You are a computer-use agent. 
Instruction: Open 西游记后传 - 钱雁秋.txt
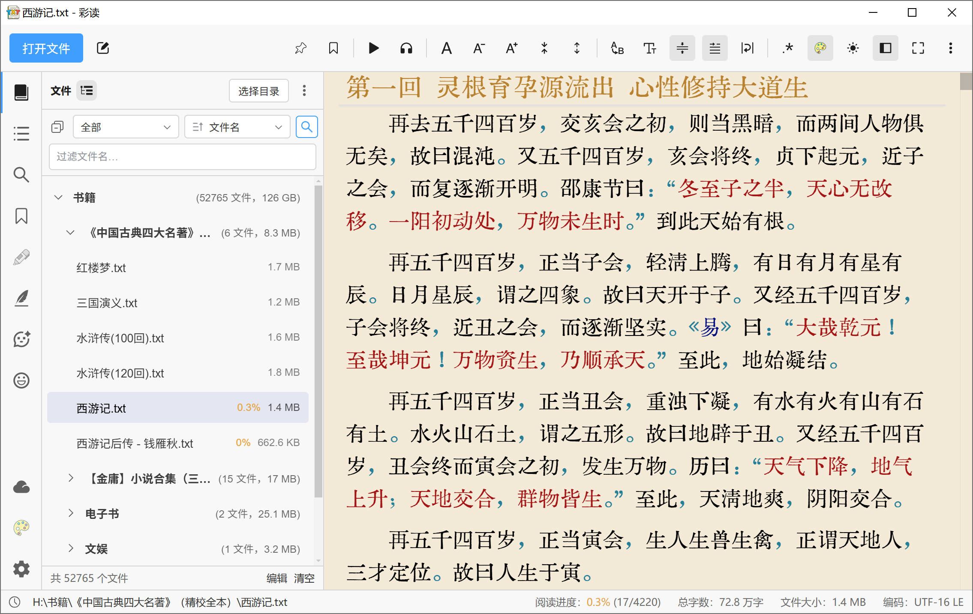[x=178, y=443]
